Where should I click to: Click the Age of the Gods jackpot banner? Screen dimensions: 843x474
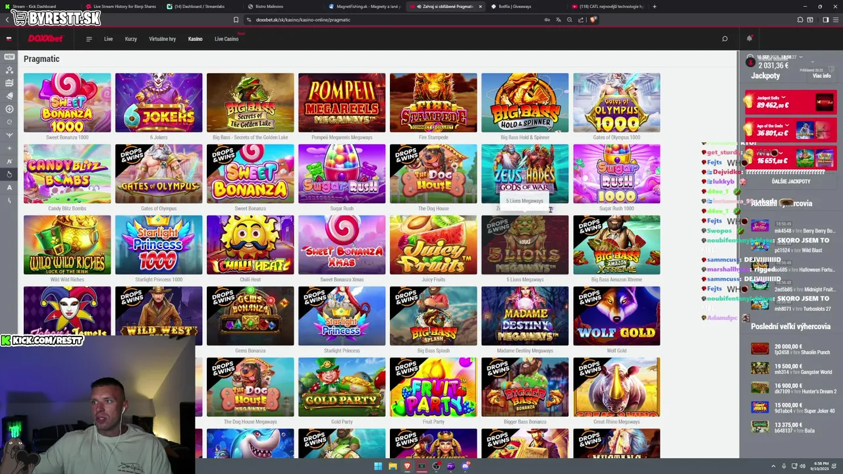point(790,130)
